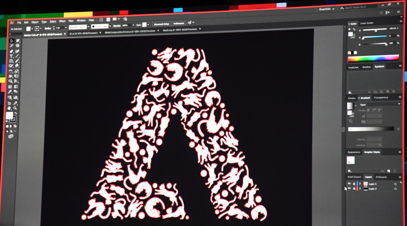Activate the Rotate tool
Screen dimensions: 407x226
pyautogui.click(x=11, y=71)
